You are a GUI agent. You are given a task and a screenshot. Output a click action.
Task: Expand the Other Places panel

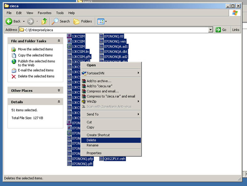59,91
